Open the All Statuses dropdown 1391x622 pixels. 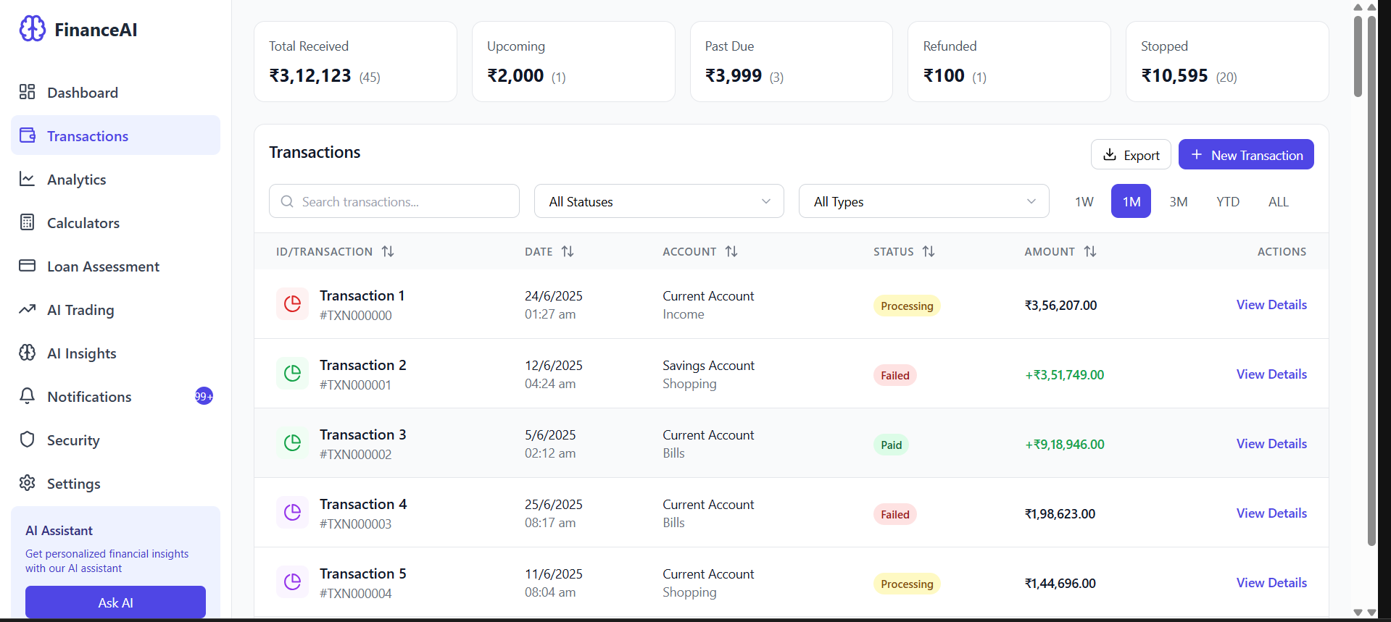658,201
